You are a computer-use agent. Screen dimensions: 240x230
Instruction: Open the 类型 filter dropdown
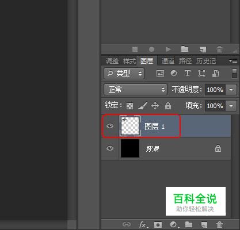124,73
